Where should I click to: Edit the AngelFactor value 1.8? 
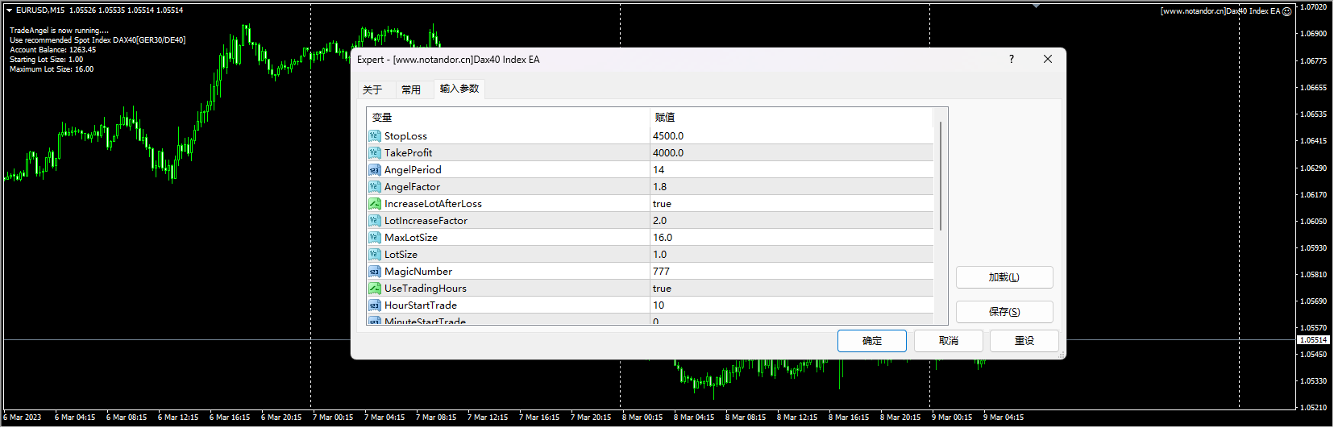(792, 187)
